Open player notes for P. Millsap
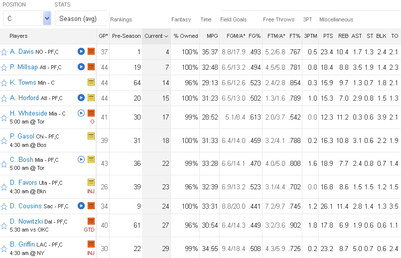 click(x=91, y=67)
